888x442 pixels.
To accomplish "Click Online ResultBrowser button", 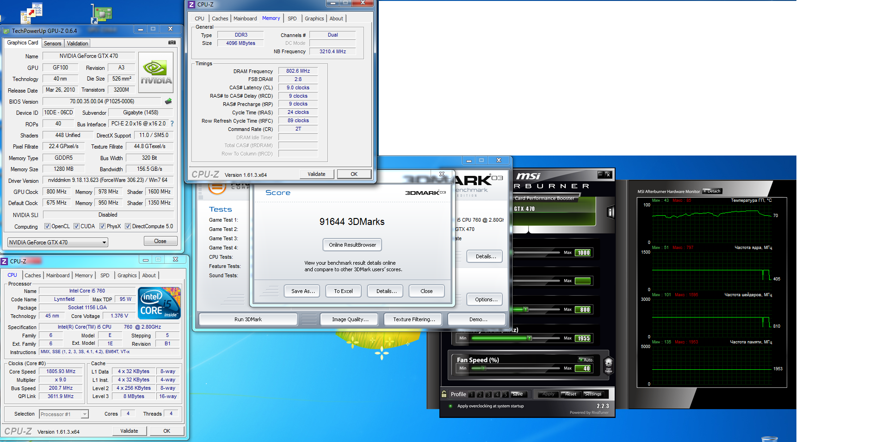I will tap(352, 245).
